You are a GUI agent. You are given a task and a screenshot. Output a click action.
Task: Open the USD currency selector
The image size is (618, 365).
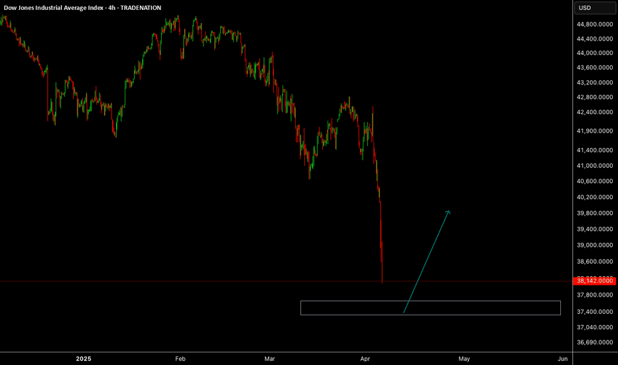pos(595,8)
